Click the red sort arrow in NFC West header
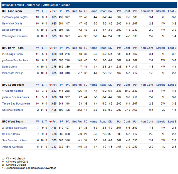This screenshot has width=178, height=174. tap(50, 122)
